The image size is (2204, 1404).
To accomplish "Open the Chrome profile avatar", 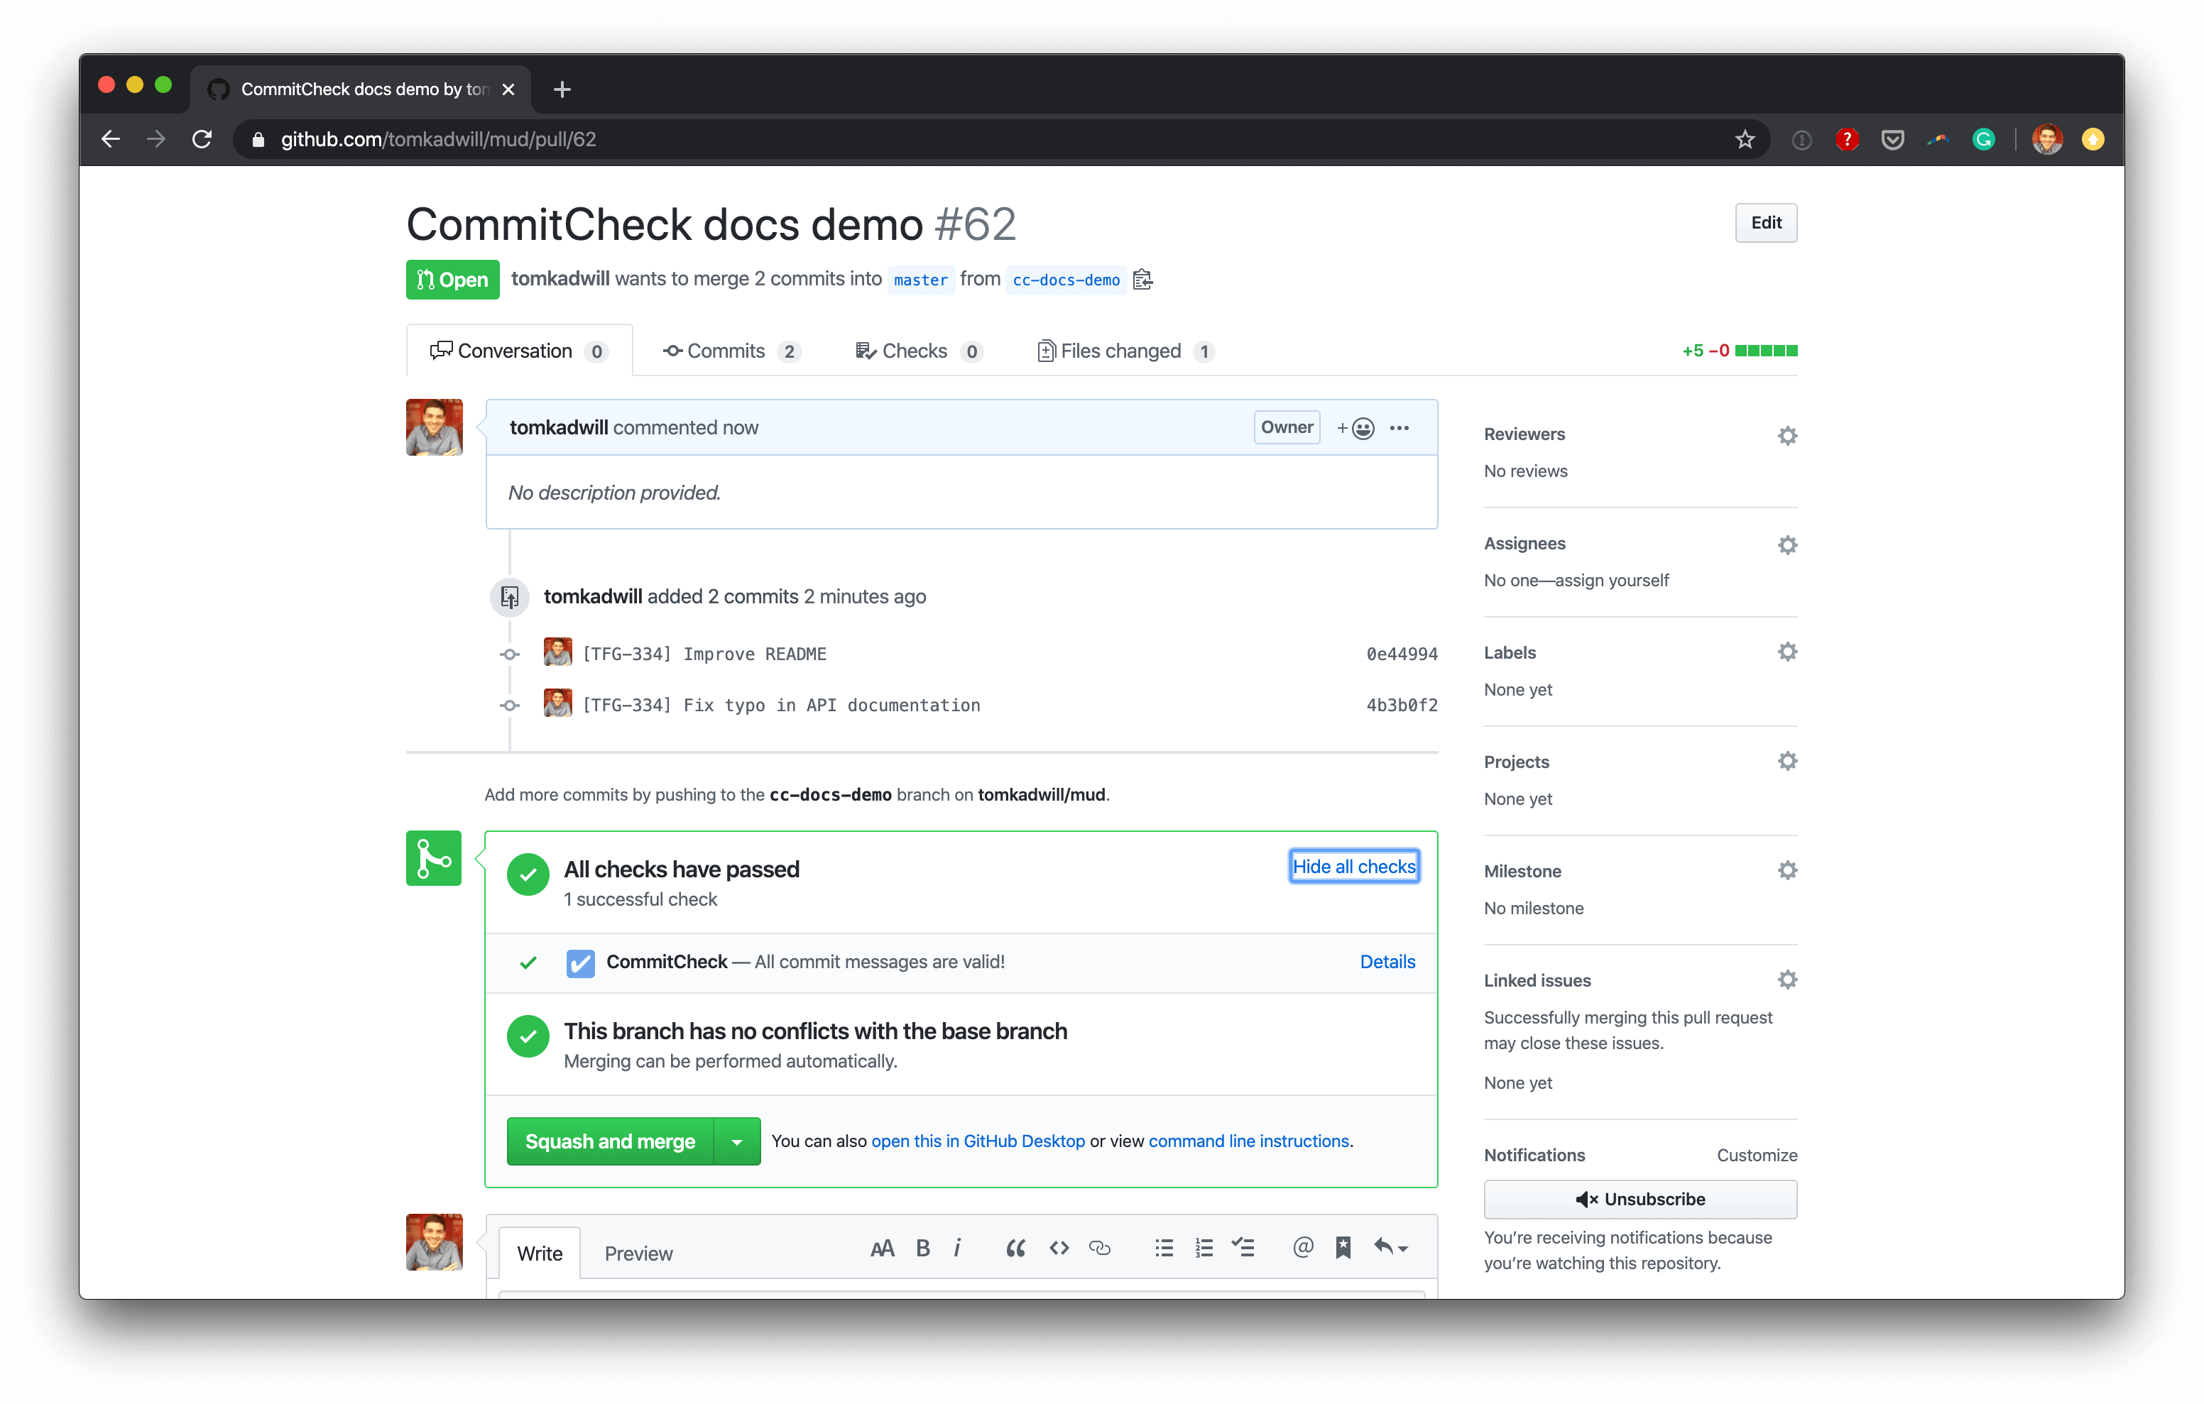I will [x=2046, y=139].
